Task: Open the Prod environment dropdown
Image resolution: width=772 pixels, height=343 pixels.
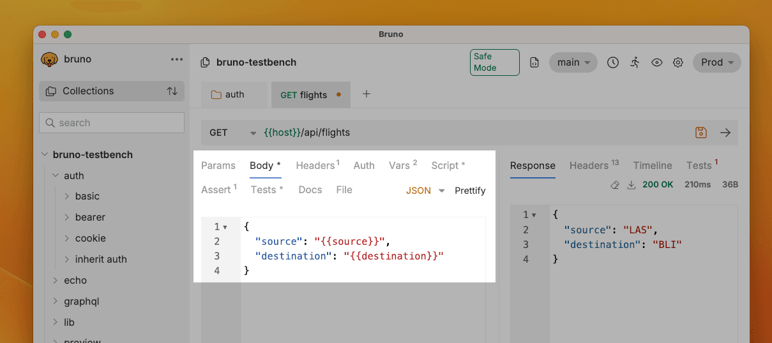Action: [717, 62]
